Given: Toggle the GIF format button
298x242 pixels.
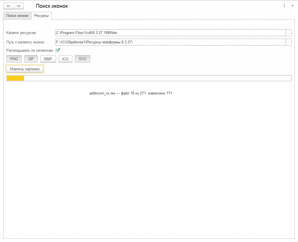Looking at the screenshot, I should click(x=31, y=59).
